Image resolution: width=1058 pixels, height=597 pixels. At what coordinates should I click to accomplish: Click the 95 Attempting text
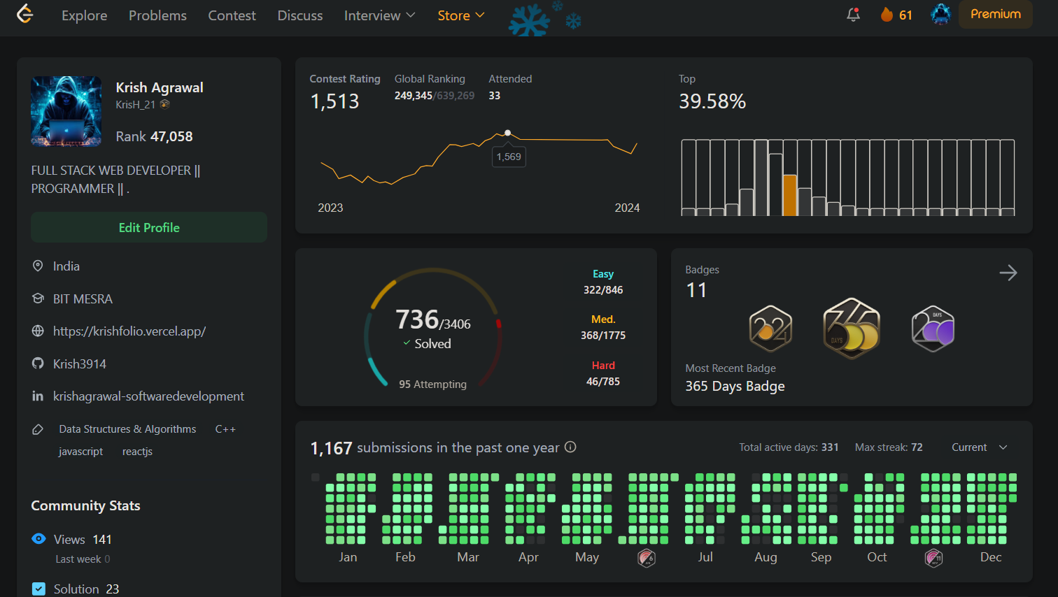[x=432, y=384]
